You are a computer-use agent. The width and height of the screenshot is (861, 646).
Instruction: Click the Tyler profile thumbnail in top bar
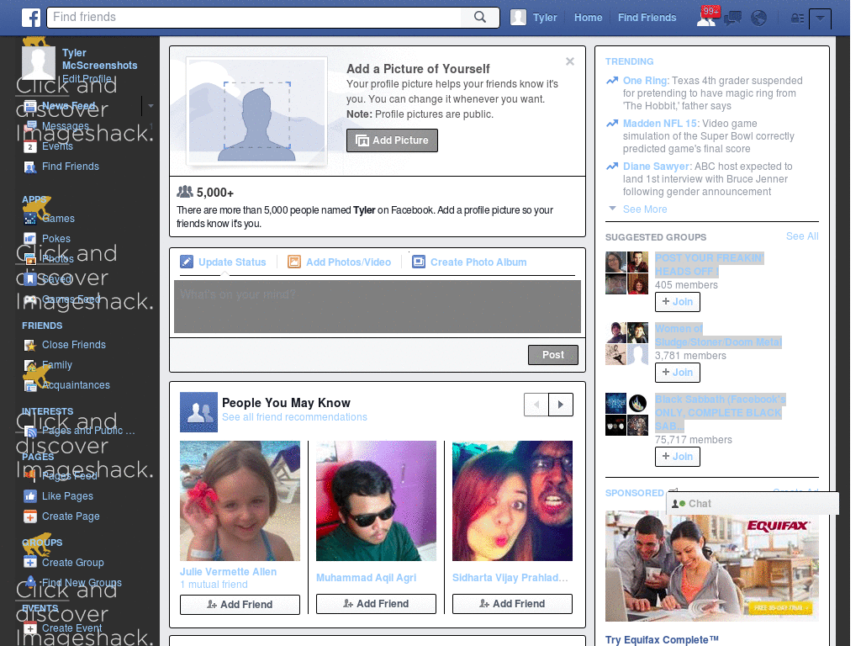click(x=518, y=18)
